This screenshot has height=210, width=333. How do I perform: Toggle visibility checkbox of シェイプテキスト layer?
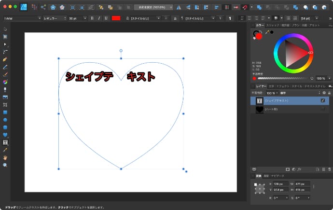coord(323,100)
